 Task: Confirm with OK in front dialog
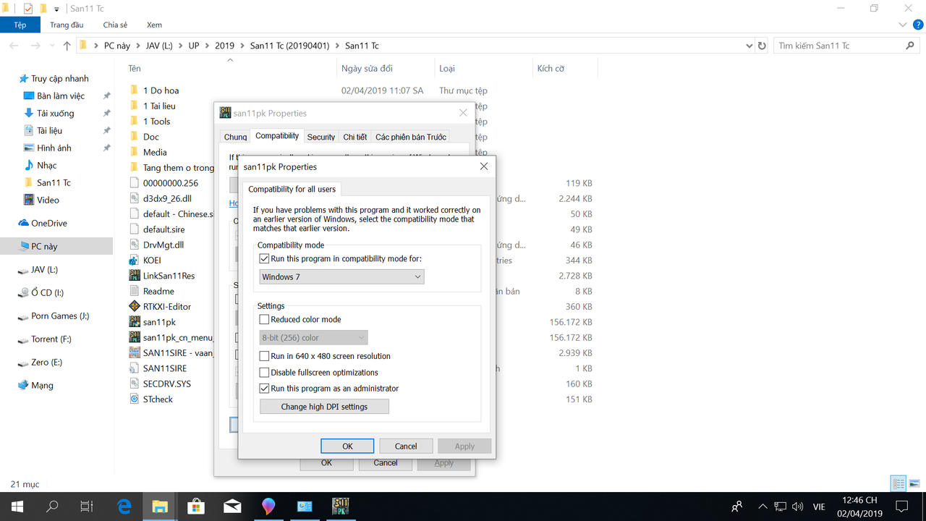(x=347, y=446)
